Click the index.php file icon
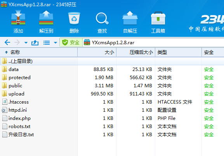The height and width of the screenshot is (156, 224). coord(5,118)
